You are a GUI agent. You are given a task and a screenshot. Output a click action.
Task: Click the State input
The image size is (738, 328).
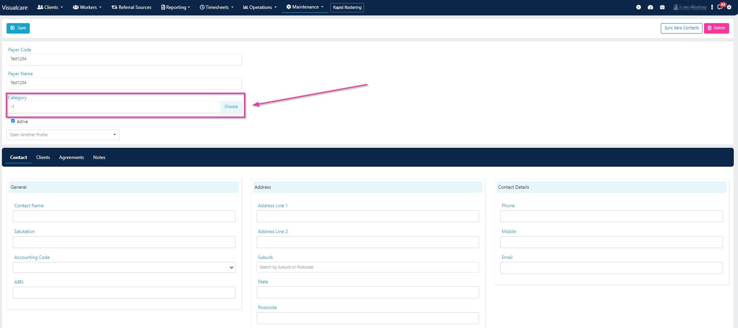368,292
